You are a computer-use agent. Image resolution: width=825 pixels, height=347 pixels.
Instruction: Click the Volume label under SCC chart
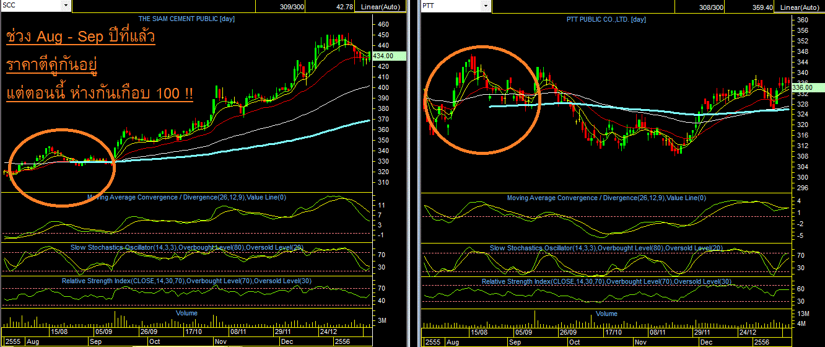(186, 313)
